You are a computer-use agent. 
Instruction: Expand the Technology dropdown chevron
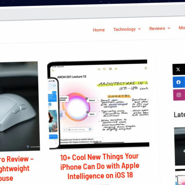coord(139,29)
